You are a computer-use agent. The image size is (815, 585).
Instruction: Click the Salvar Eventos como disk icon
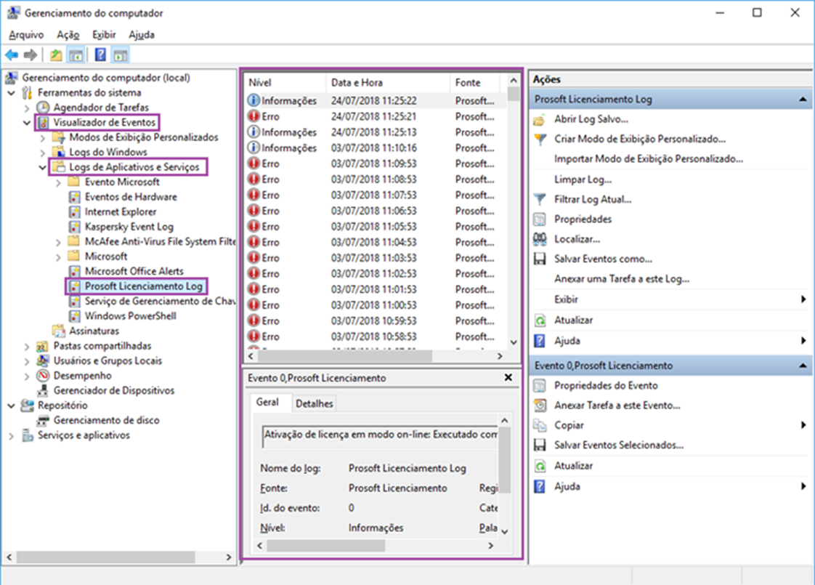pyautogui.click(x=540, y=259)
